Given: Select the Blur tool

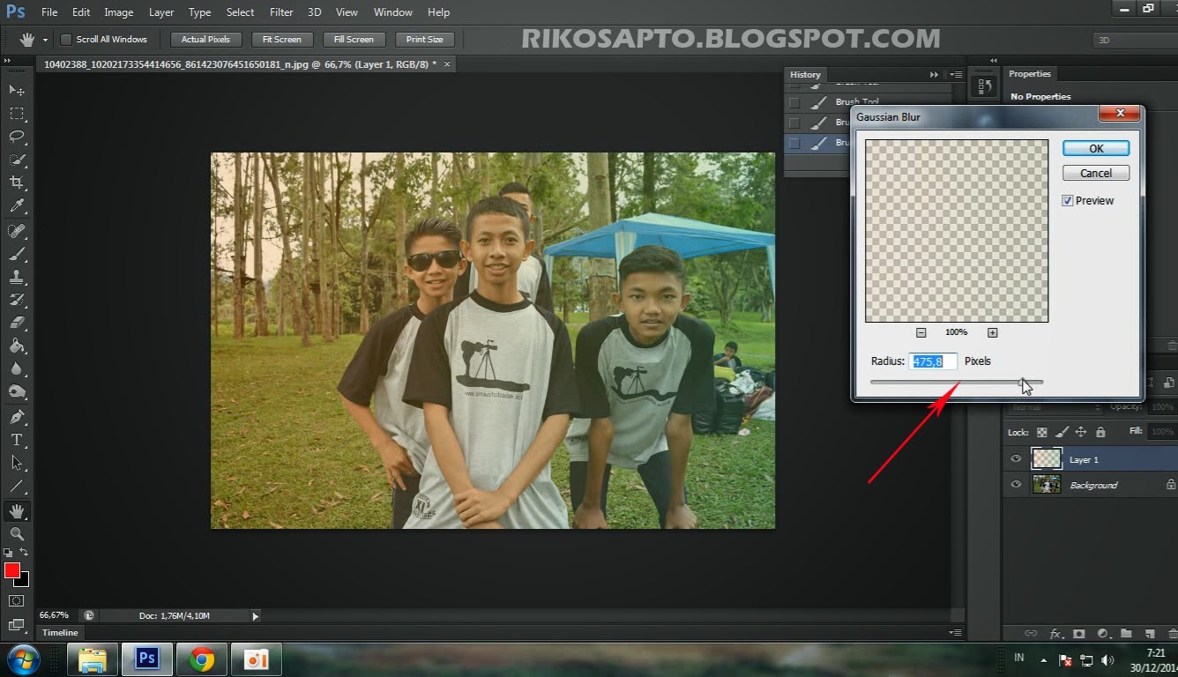Looking at the screenshot, I should tap(17, 368).
